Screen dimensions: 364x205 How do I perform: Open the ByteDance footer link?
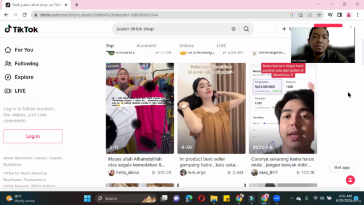pos(13,165)
